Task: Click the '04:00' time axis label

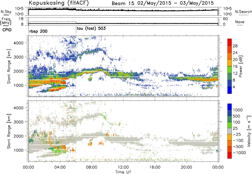Action: pyautogui.click(x=60, y=167)
